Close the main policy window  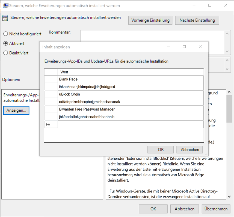pyautogui.click(x=226, y=5)
